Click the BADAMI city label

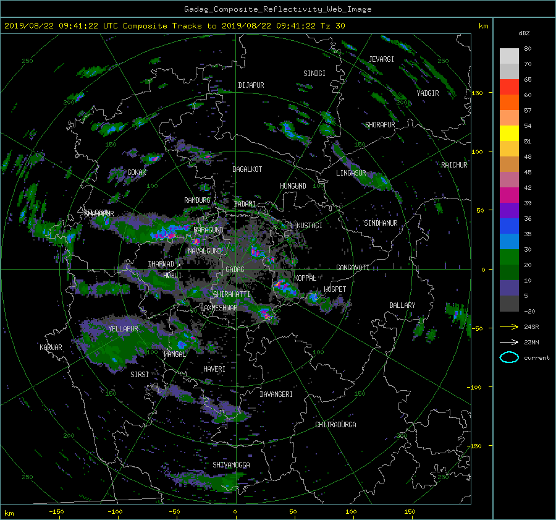click(x=245, y=204)
